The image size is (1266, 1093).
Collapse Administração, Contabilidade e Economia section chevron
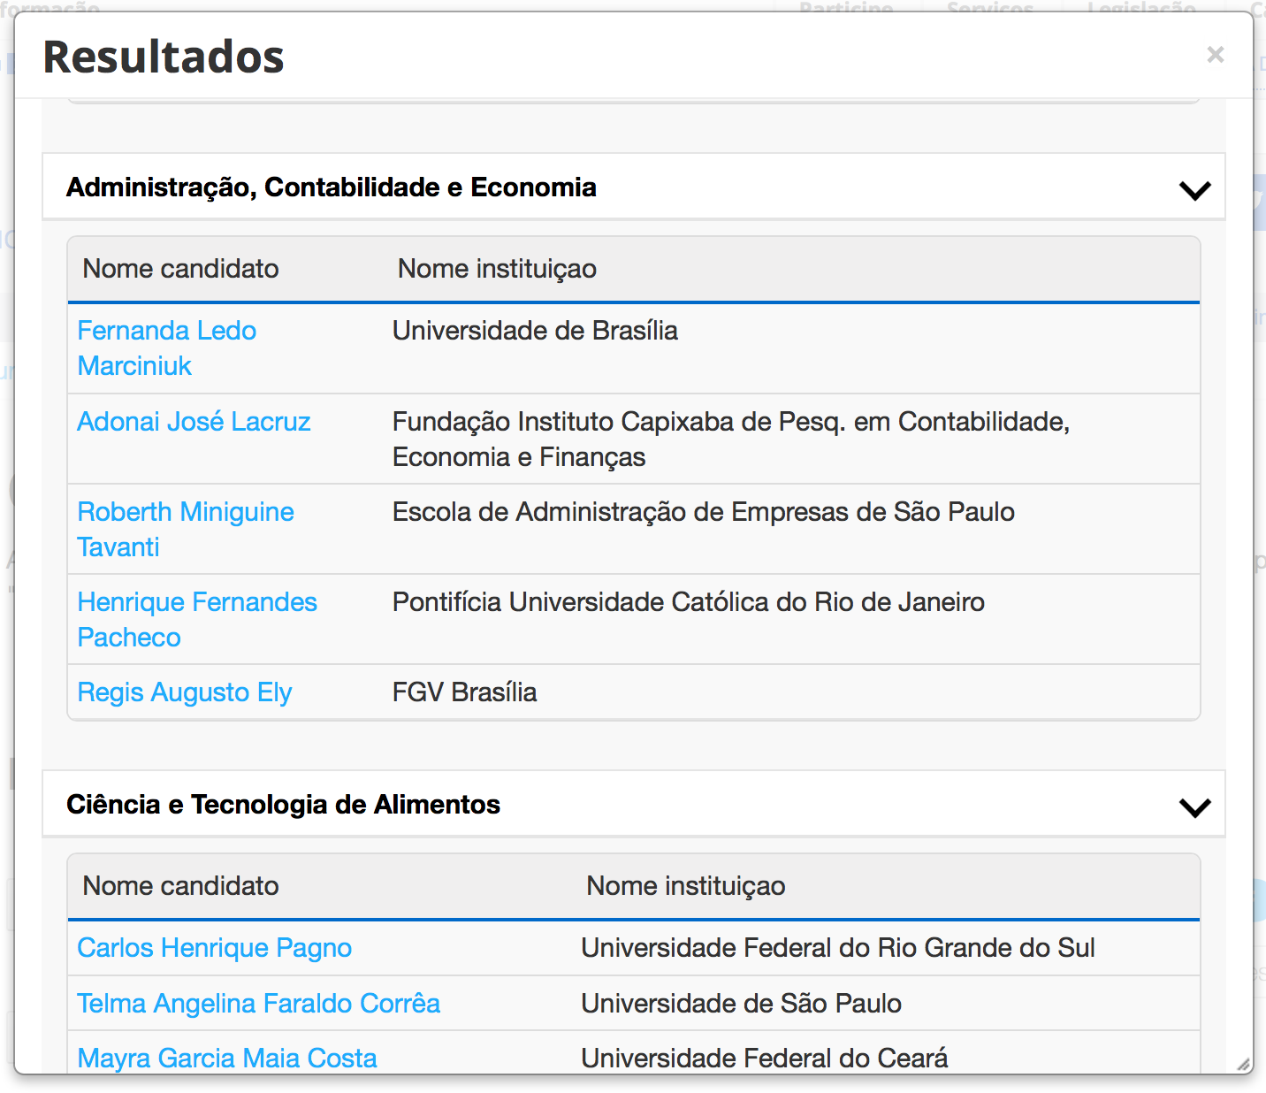(1194, 190)
